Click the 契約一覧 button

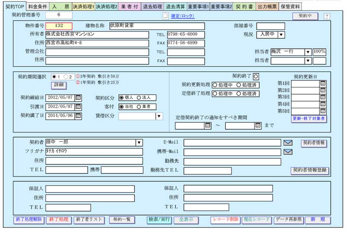point(122,220)
